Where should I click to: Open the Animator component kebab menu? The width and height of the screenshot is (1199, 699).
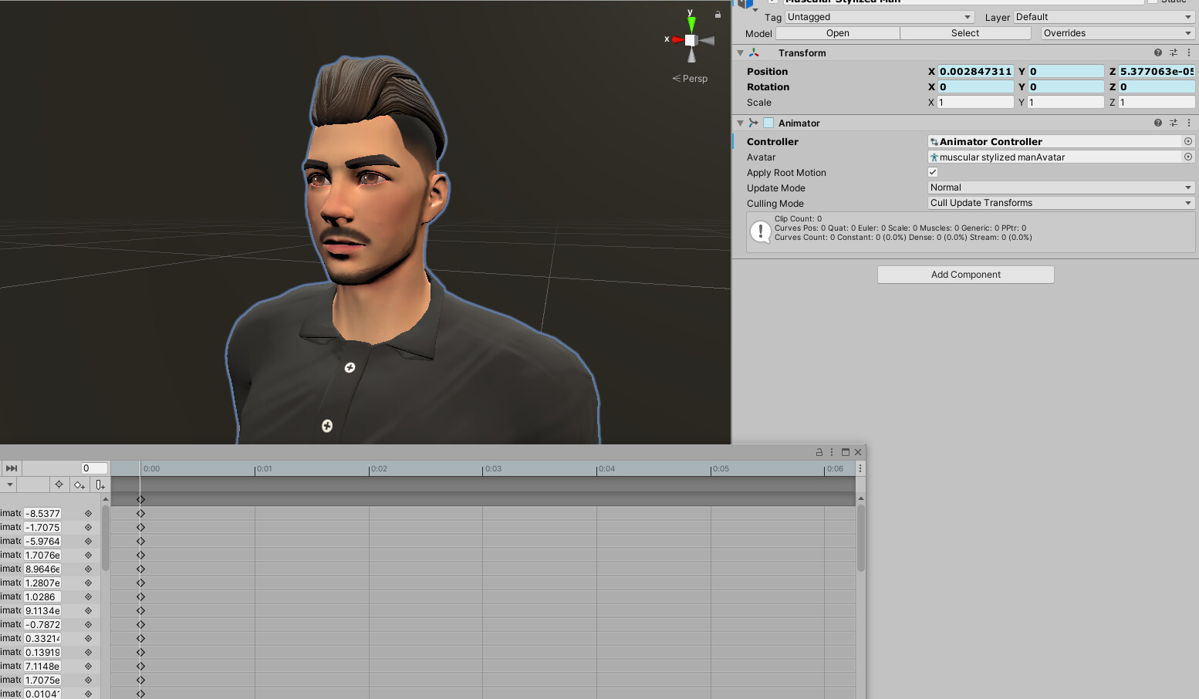(1188, 123)
